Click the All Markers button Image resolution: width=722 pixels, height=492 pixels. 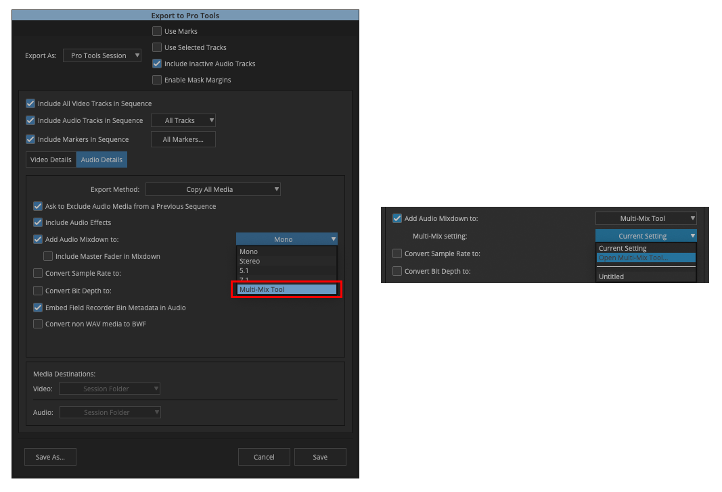click(x=183, y=139)
